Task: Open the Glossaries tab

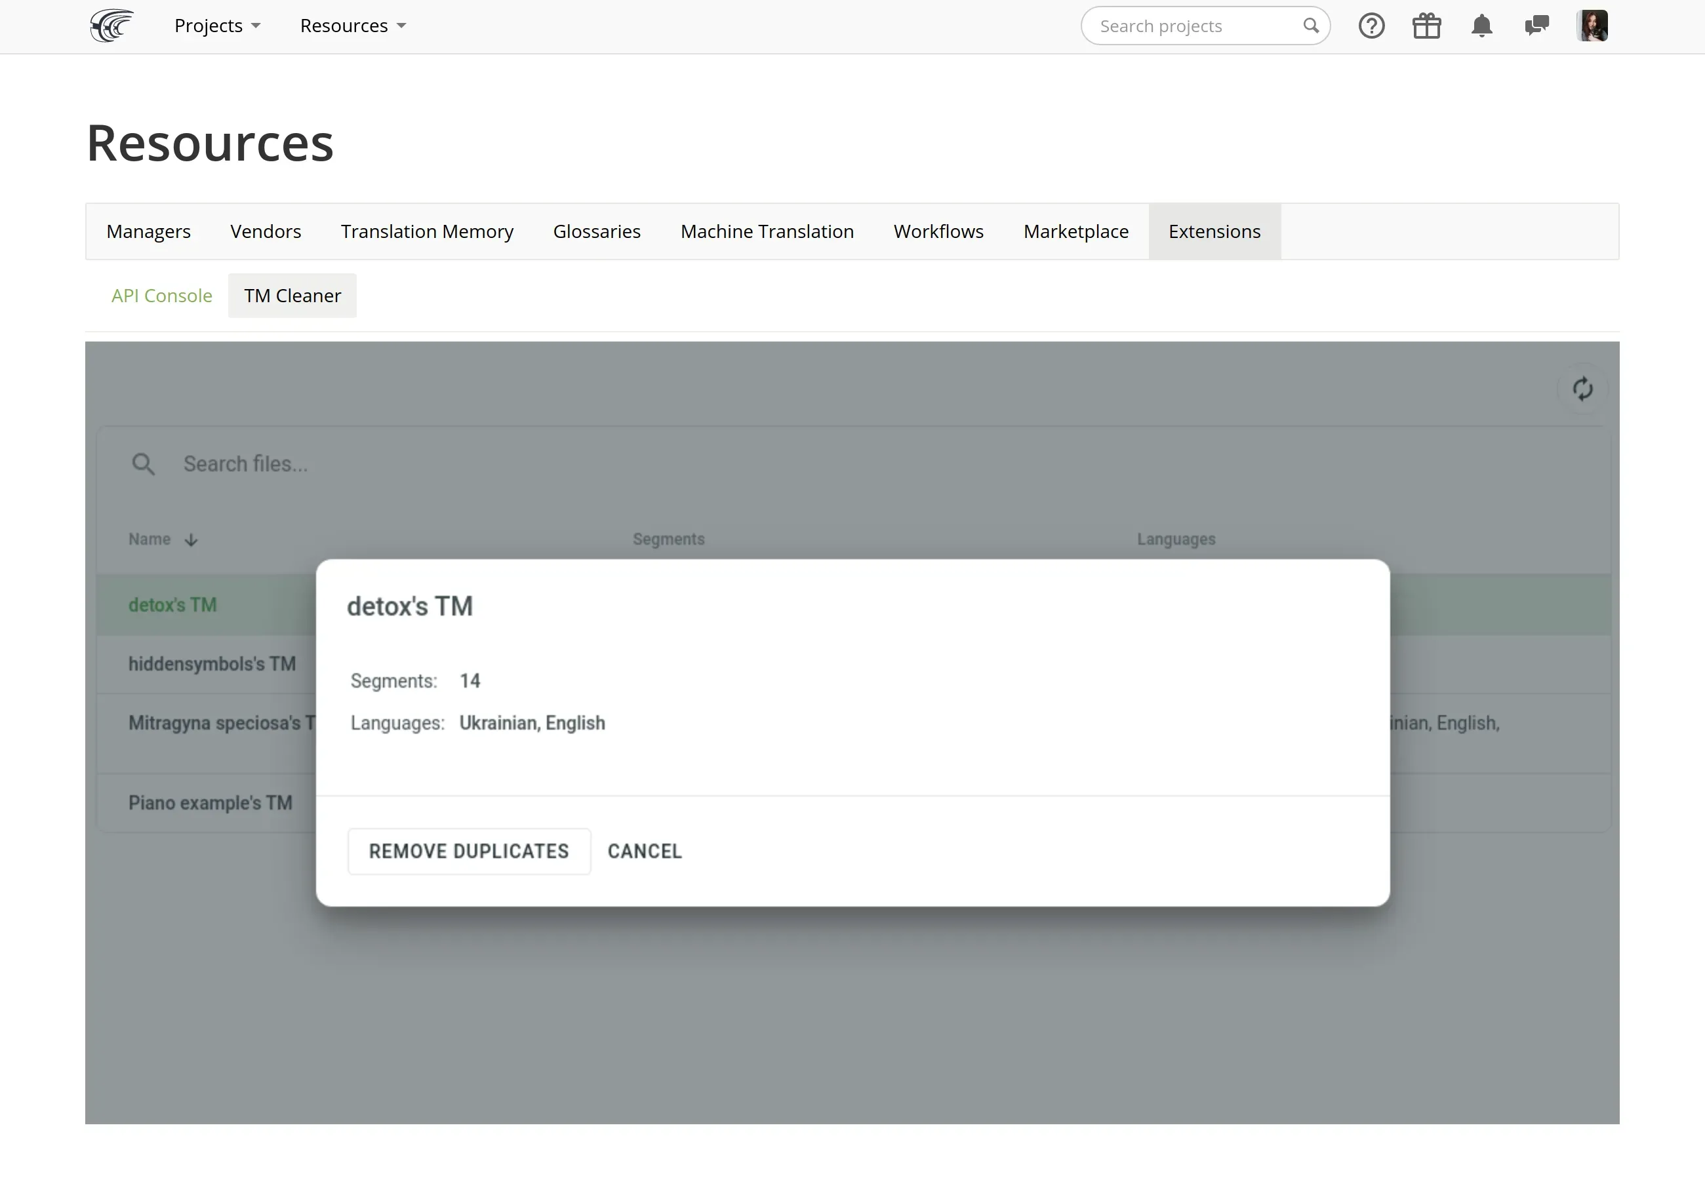Action: click(597, 232)
